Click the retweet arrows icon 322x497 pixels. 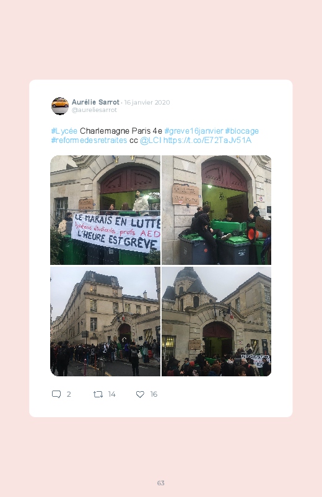click(98, 394)
